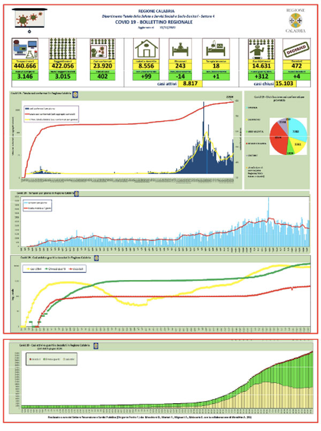
Task: Click the confirmed cases crowd icon
Action: [102, 49]
